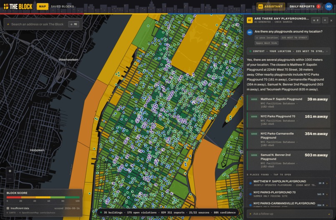Click the sparkle icon in follow-up box
Image resolution: width=336 pixels, height=220 pixels.
(250, 214)
